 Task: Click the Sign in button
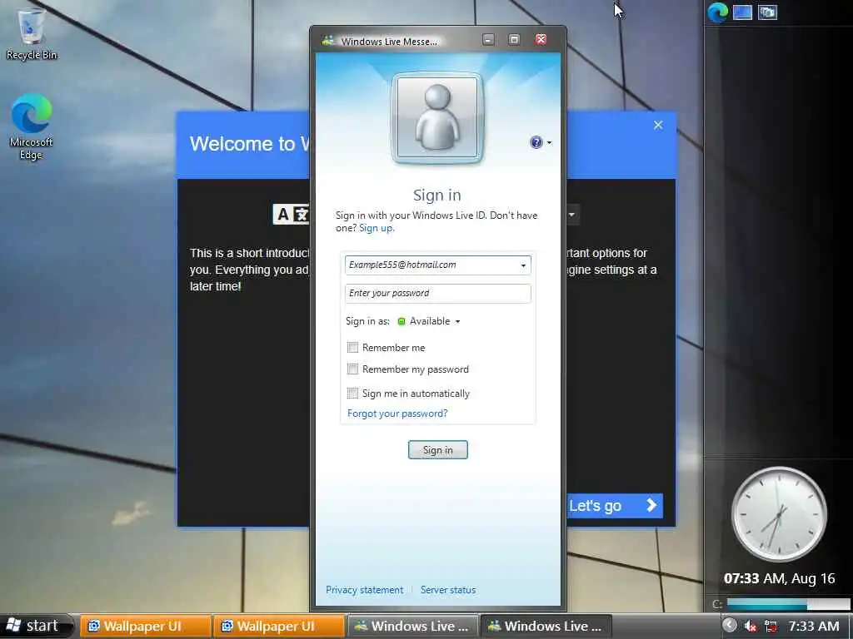point(438,450)
